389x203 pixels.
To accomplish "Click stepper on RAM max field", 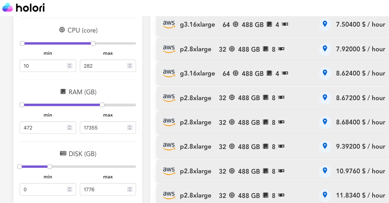I will pos(129,128).
